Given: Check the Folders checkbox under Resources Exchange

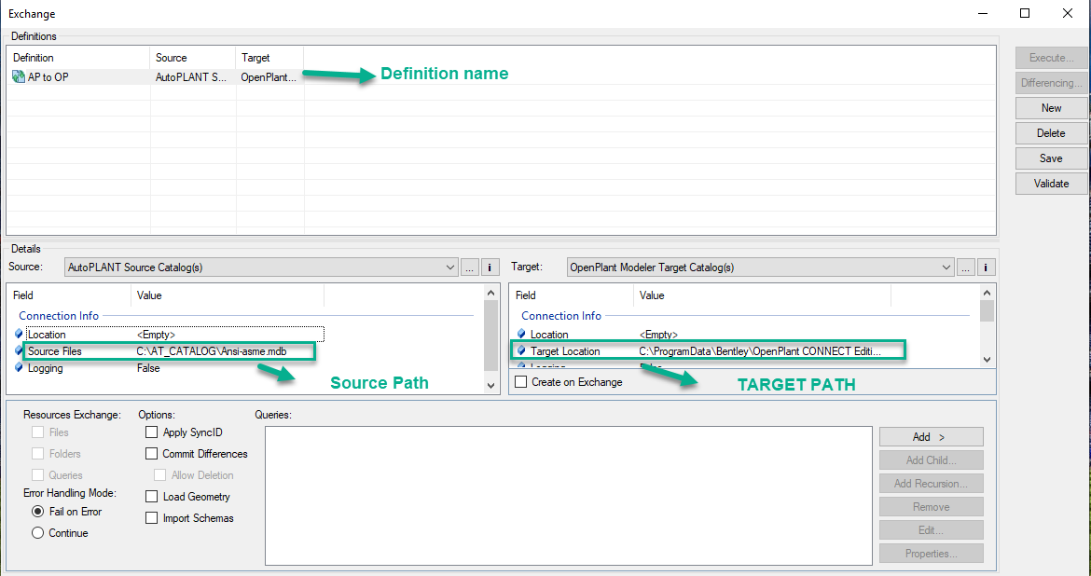Looking at the screenshot, I should pyautogui.click(x=37, y=454).
